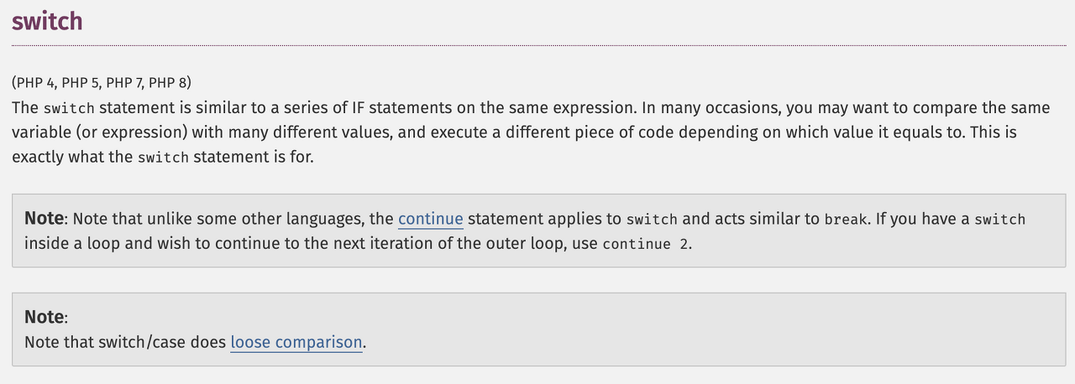The height and width of the screenshot is (384, 1075).
Task: Click 'switch' code in 'The switch statement'
Action: click(68, 108)
